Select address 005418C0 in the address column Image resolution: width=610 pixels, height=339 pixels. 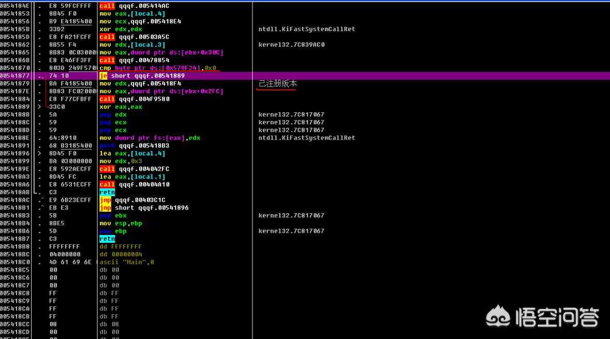15,262
